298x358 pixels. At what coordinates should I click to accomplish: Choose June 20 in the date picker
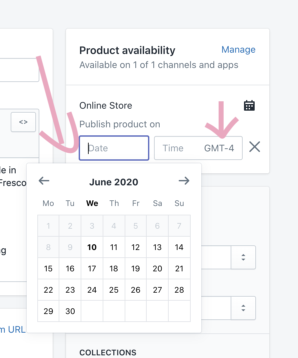point(157,269)
